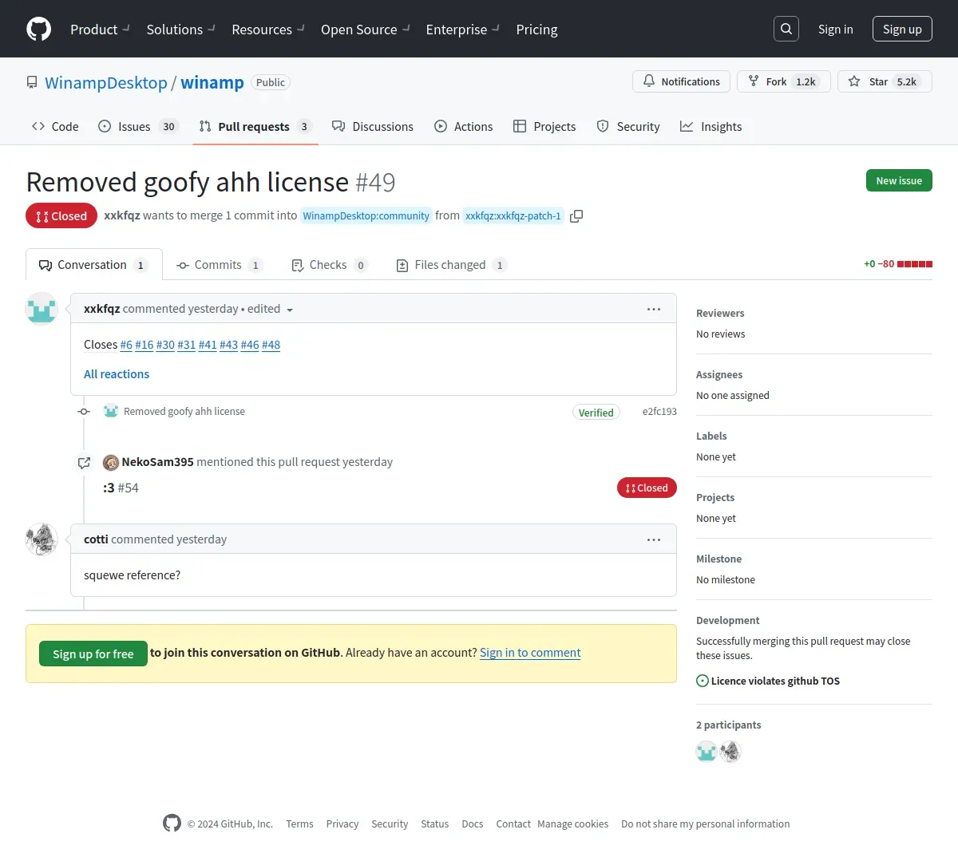Image resolution: width=958 pixels, height=865 pixels.
Task: Open the Removed goofy ahh license commit message
Action: 184,412
